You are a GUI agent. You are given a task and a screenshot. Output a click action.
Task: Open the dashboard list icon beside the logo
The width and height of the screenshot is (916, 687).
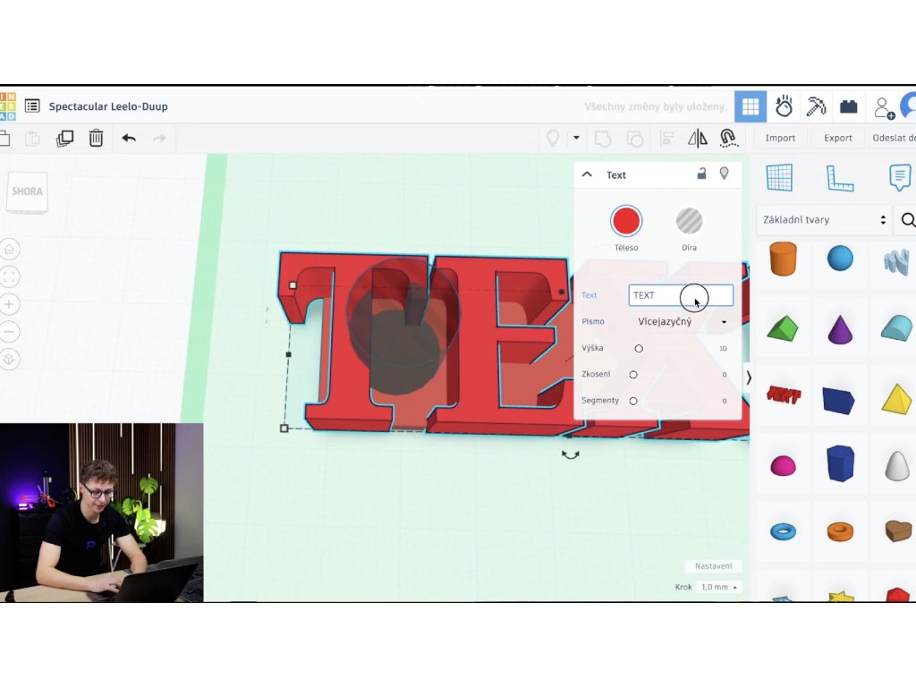[32, 106]
